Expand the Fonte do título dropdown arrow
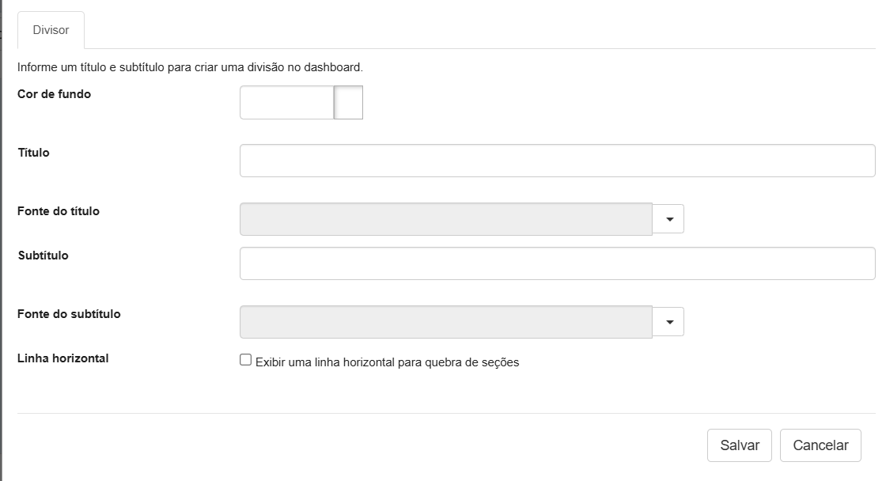 click(x=668, y=219)
